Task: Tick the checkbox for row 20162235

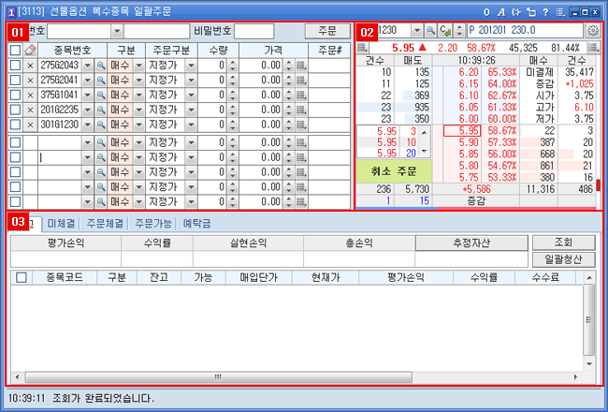Action: (x=14, y=110)
